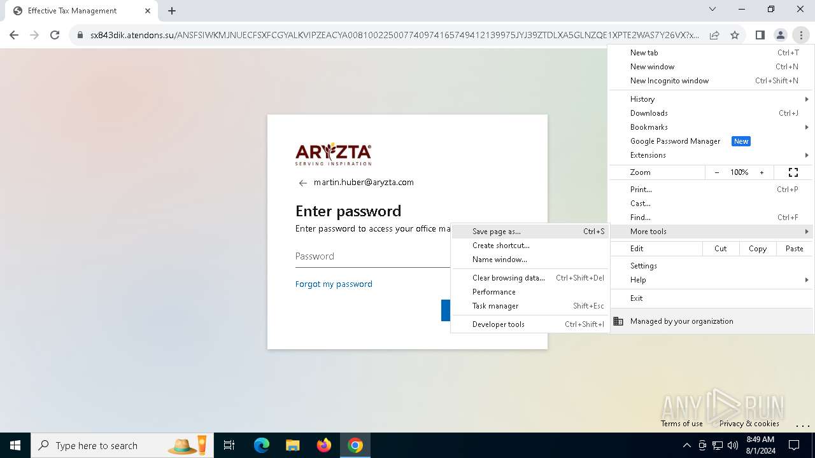Expand the Bookmarks submenu
Viewport: 815px width, 458px height.
(x=711, y=127)
